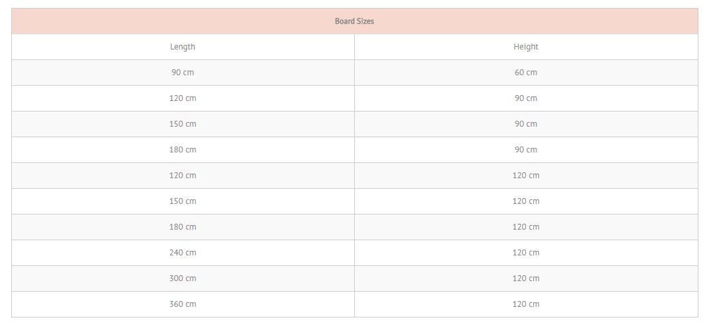The height and width of the screenshot is (328, 707).
Task: Click the 360 cm length cell
Action: pos(183,304)
